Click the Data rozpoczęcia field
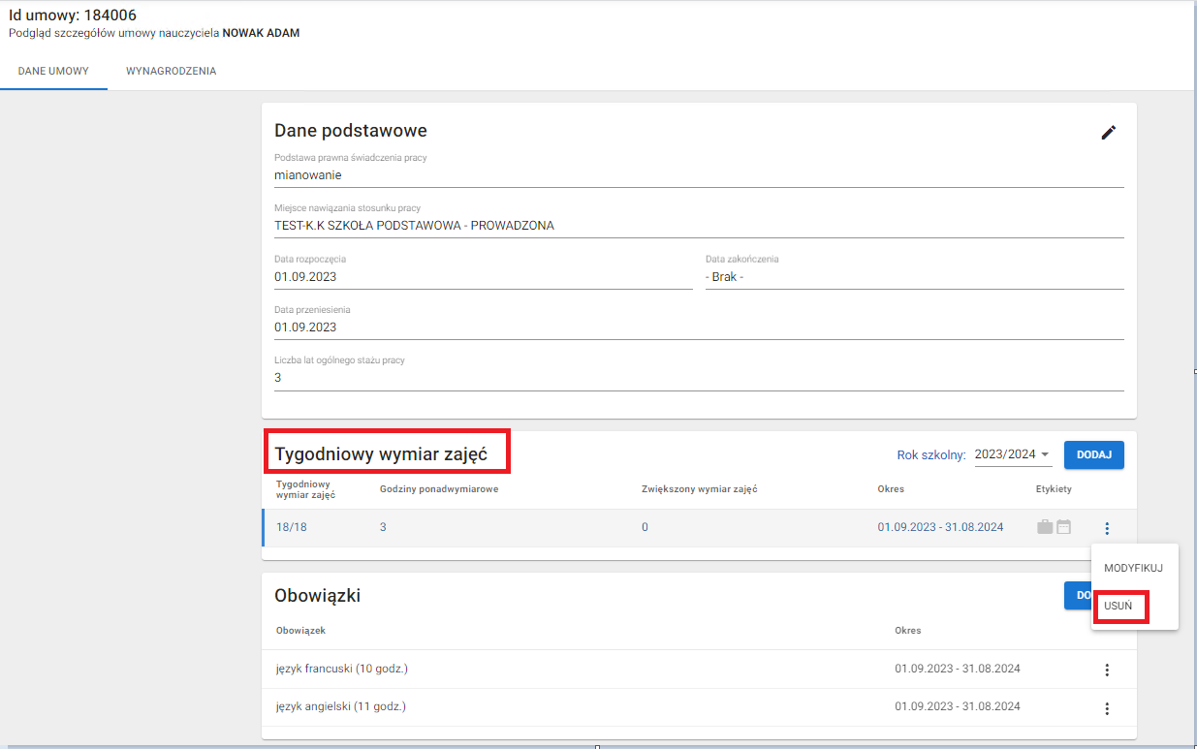1197x749 pixels. click(x=483, y=276)
